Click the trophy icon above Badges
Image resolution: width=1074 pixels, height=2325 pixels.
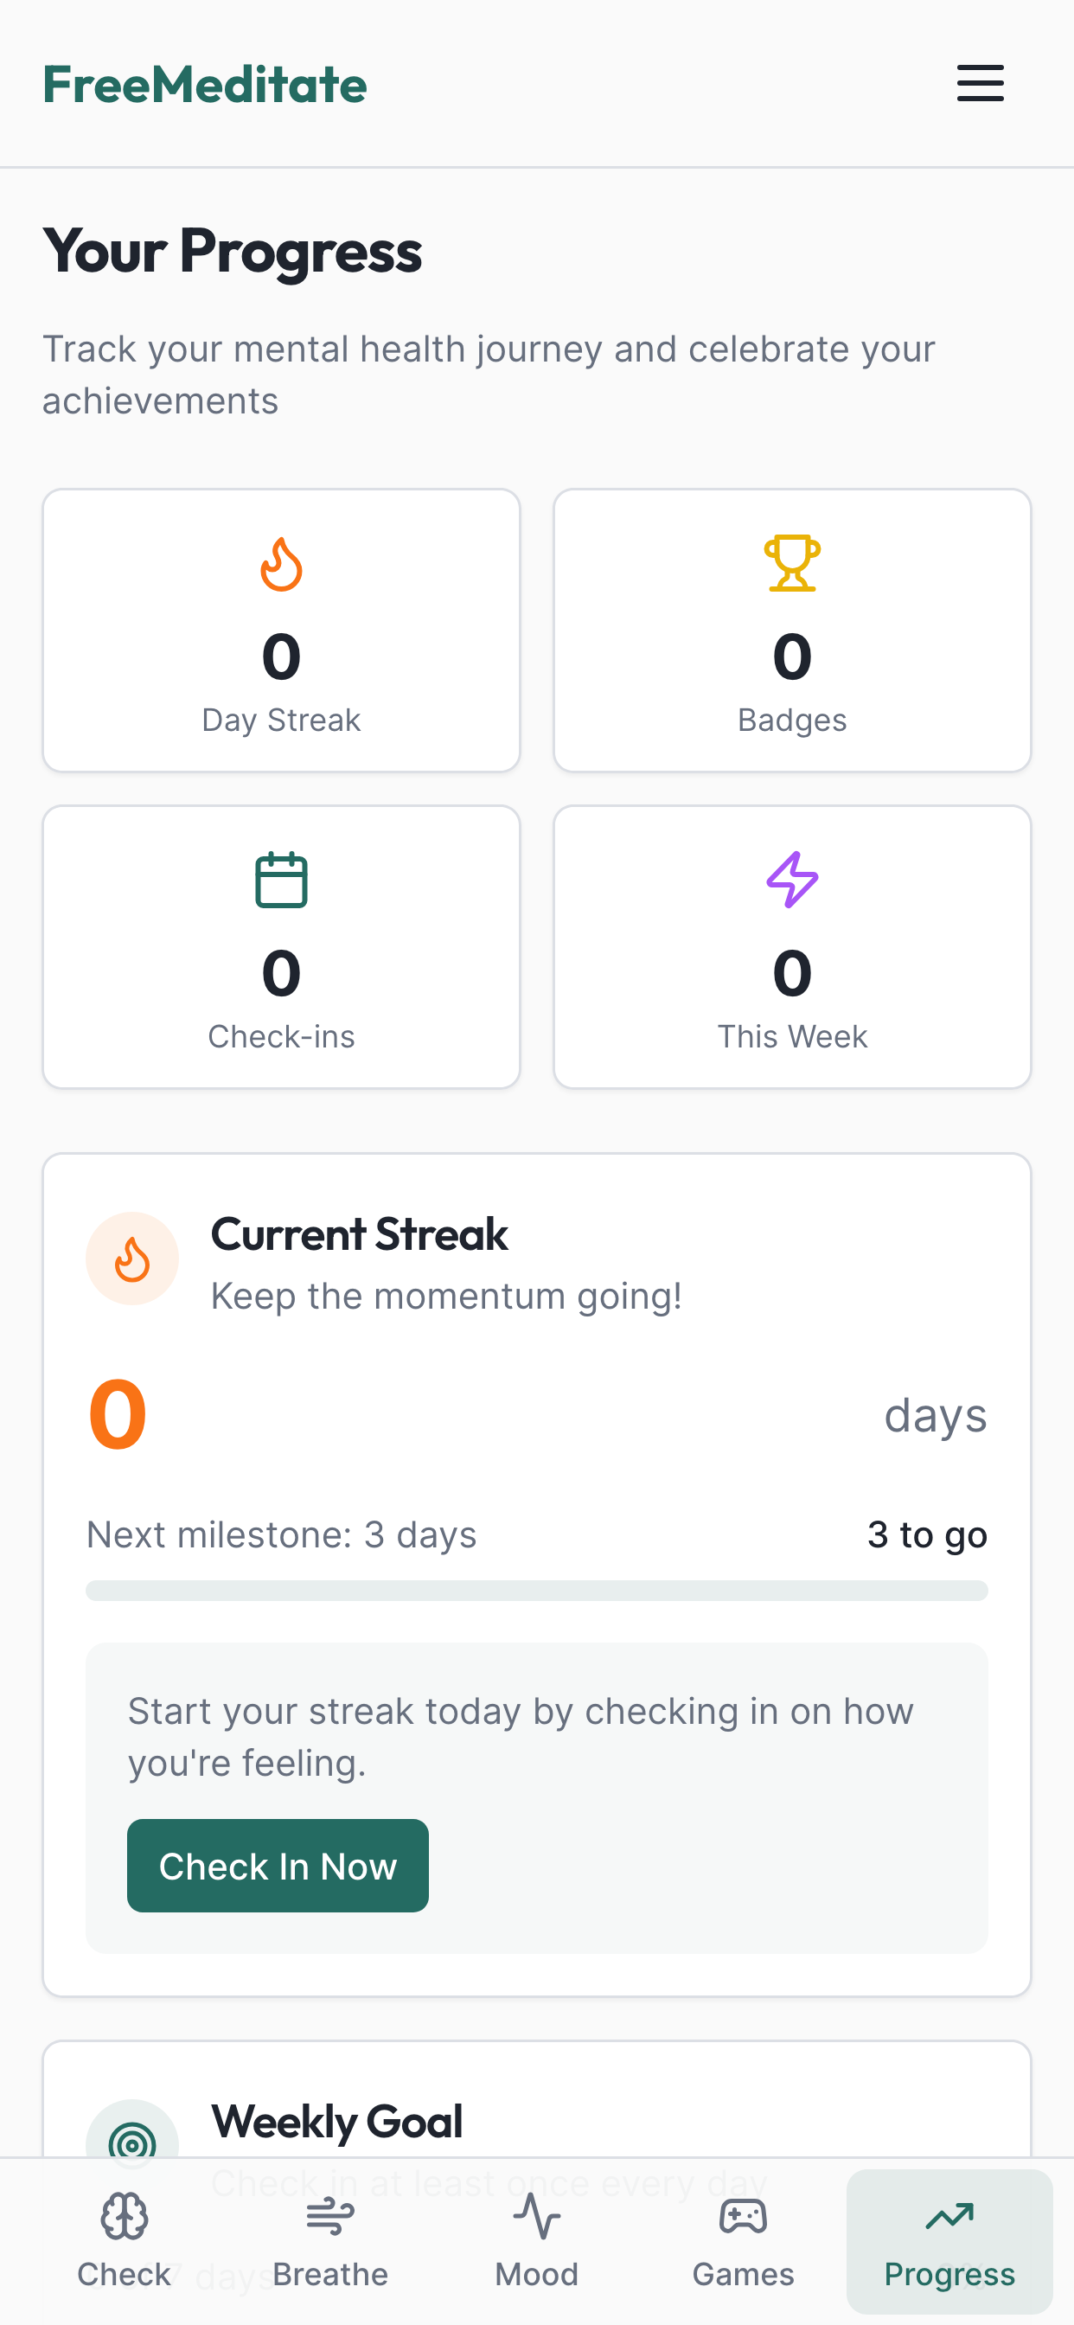(791, 563)
